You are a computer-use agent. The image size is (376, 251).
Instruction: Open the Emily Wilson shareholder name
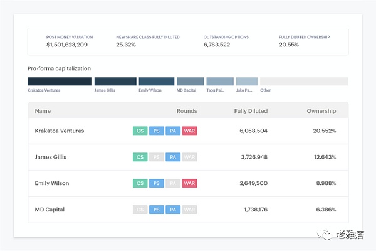(52, 183)
